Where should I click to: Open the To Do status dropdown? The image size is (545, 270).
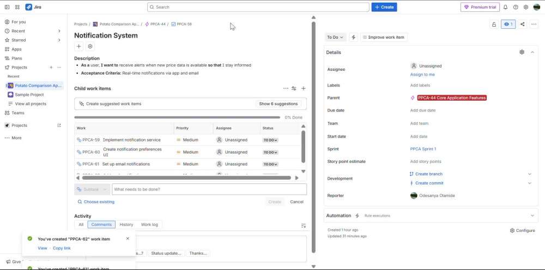coord(335,37)
